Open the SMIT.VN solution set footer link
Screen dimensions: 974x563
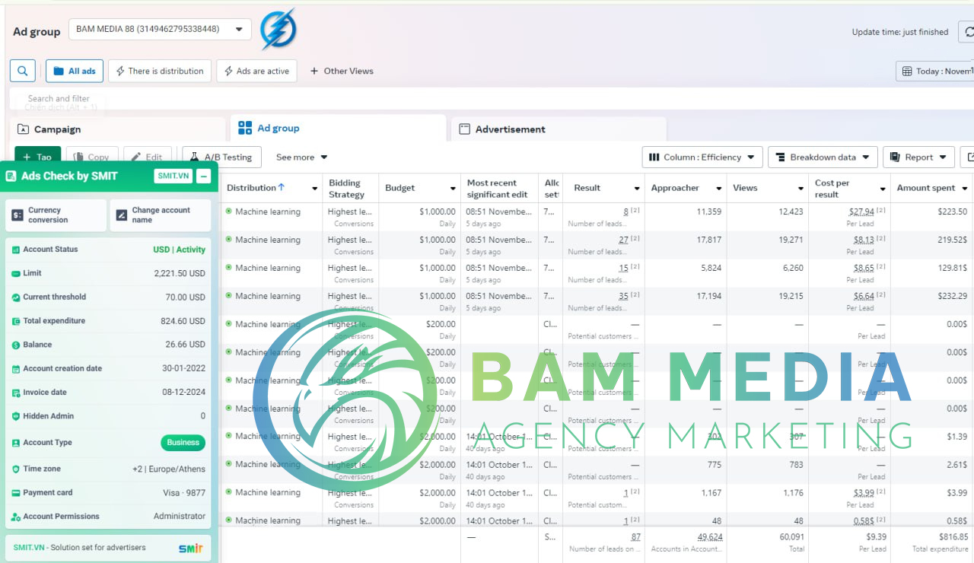pos(79,548)
